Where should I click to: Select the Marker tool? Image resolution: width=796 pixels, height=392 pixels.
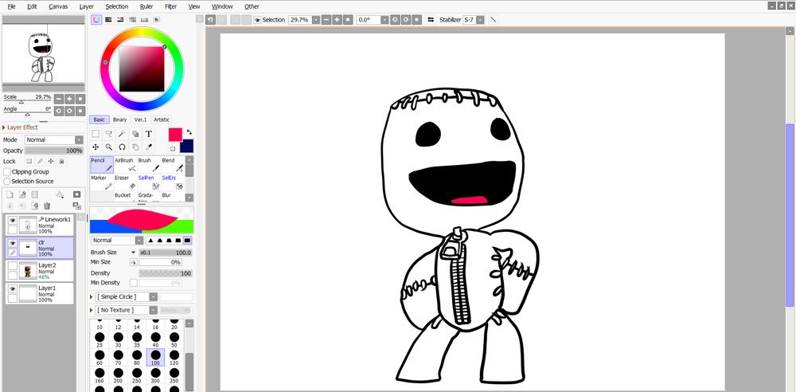point(102,182)
